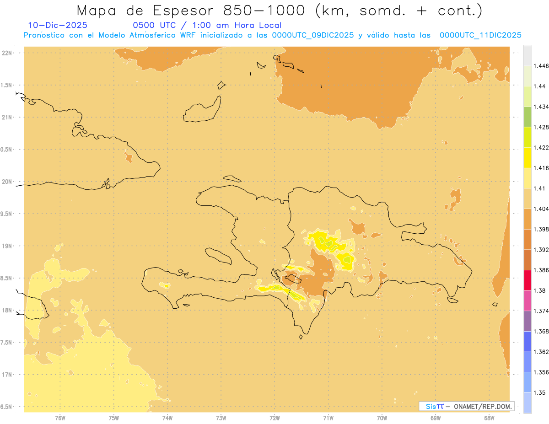The image size is (549, 424).
Task: Click the 'SisTT - ONAMET/REP.DOM.' credit box
Action: pyautogui.click(x=466, y=406)
